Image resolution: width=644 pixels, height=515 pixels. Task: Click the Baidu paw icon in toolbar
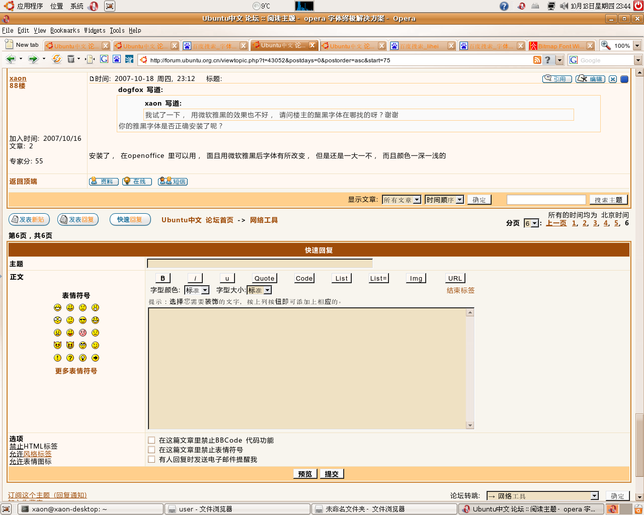tap(117, 59)
